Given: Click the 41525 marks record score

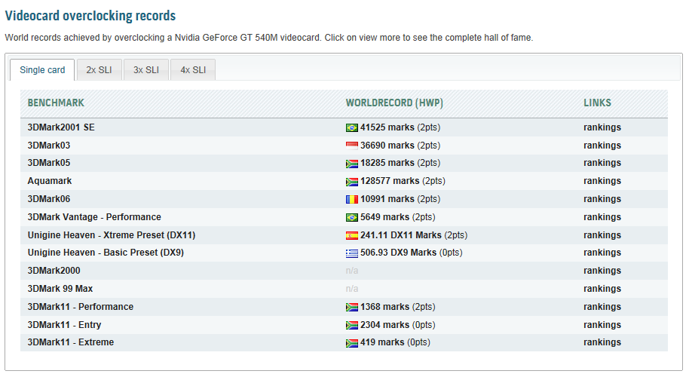Looking at the screenshot, I should [x=387, y=127].
